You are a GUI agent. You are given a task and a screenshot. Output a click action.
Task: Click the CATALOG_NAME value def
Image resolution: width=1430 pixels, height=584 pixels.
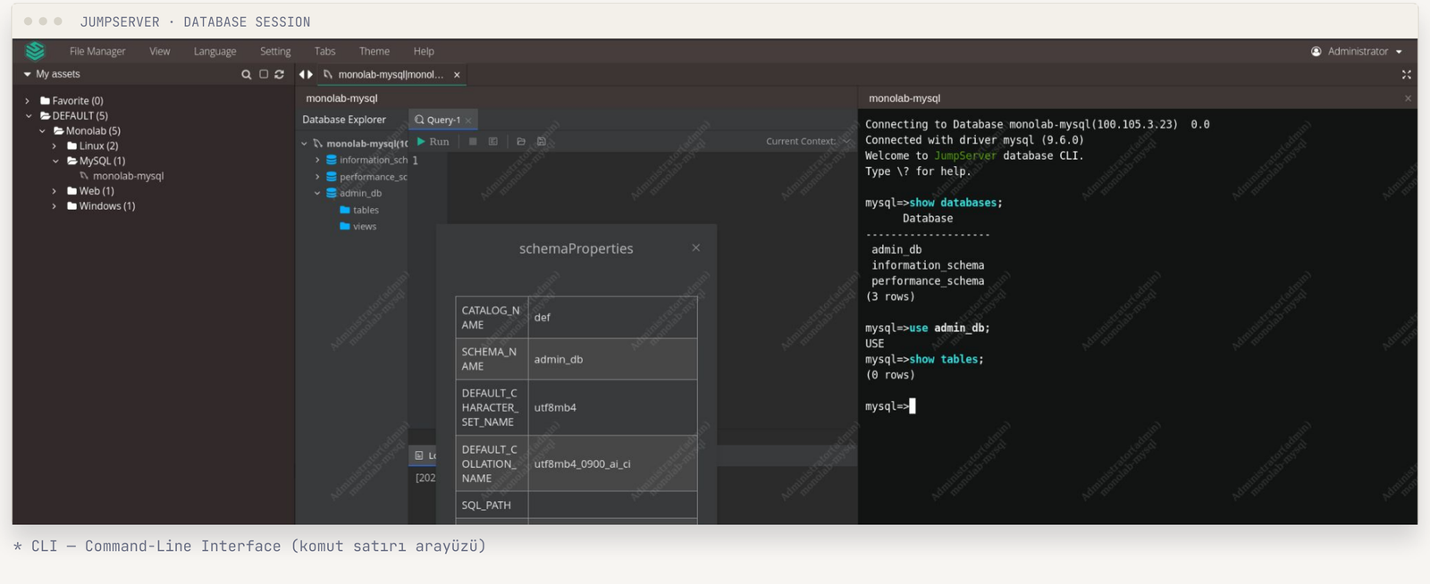click(x=542, y=317)
